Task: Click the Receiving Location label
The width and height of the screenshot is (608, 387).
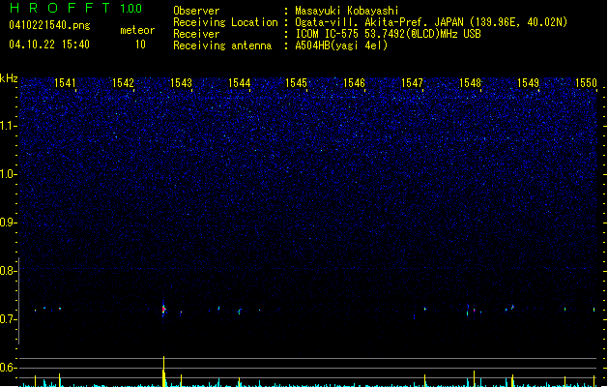Action: pos(225,22)
